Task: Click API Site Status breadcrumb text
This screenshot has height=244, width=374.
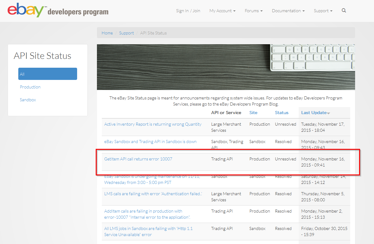Action: click(153, 33)
